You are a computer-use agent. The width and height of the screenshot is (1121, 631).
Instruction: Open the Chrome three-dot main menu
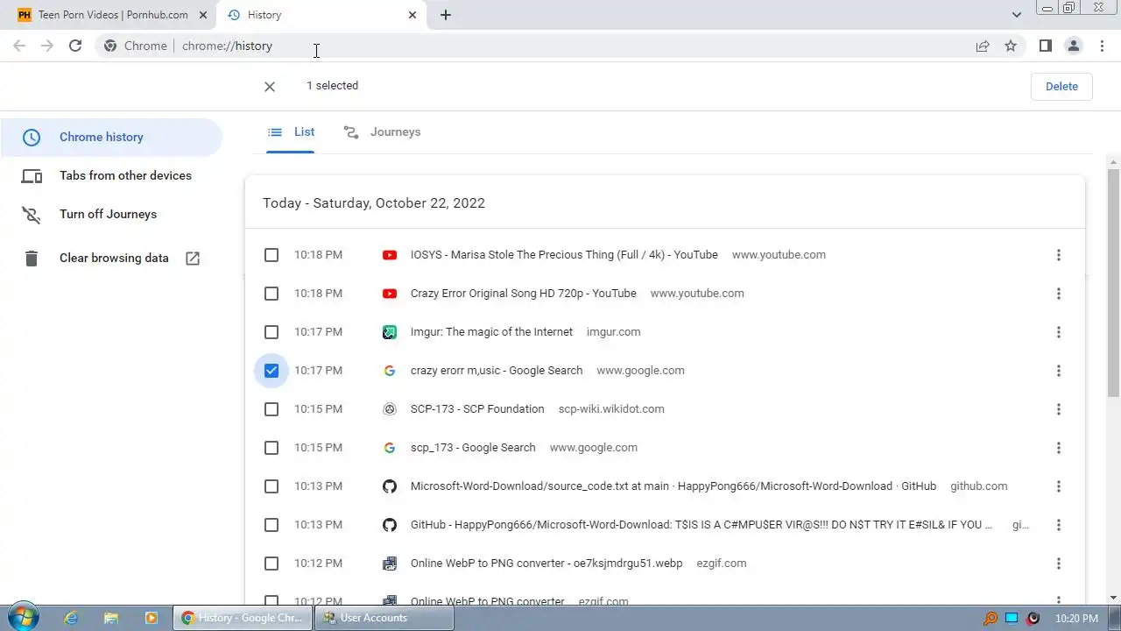point(1101,46)
